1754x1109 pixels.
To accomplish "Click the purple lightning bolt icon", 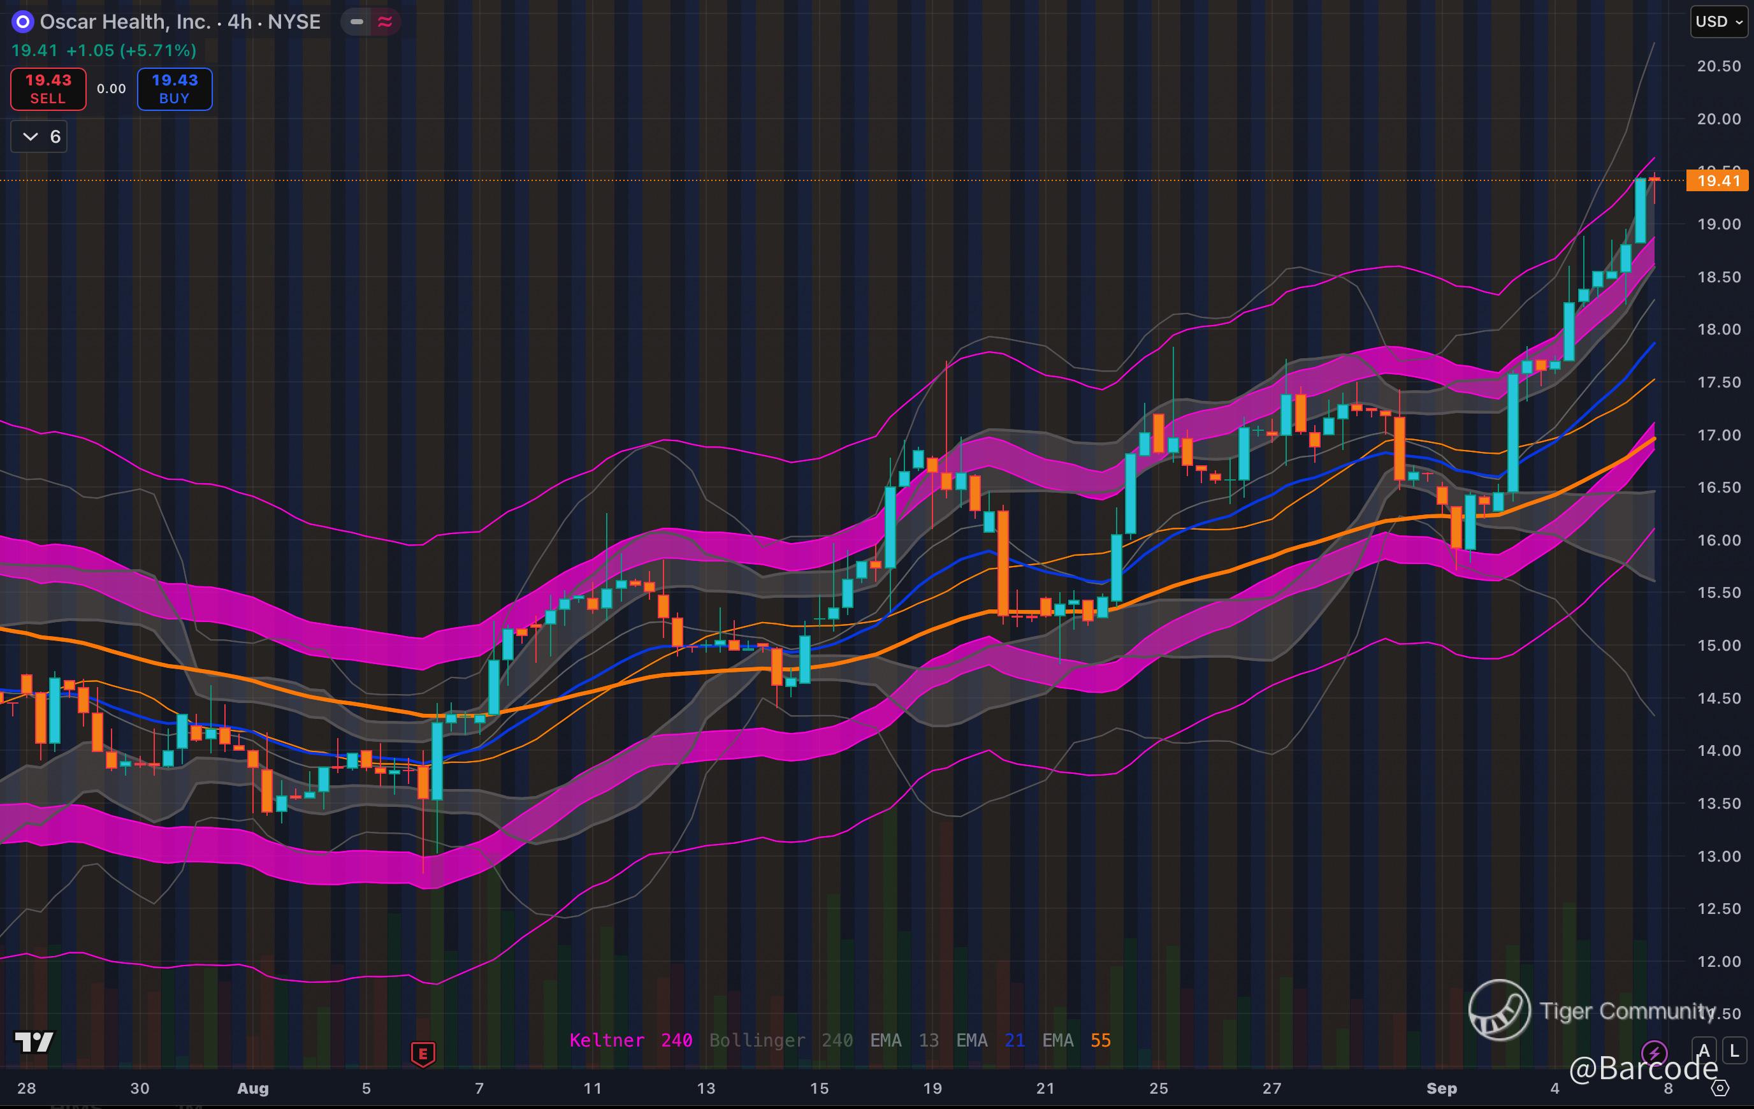I will click(1654, 1052).
